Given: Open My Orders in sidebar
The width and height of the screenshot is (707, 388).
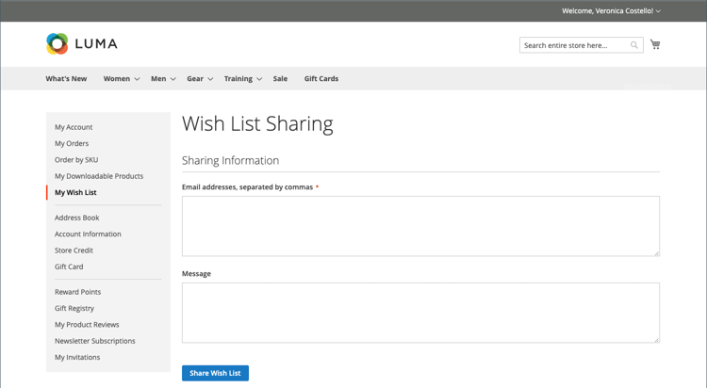Looking at the screenshot, I should coord(72,143).
